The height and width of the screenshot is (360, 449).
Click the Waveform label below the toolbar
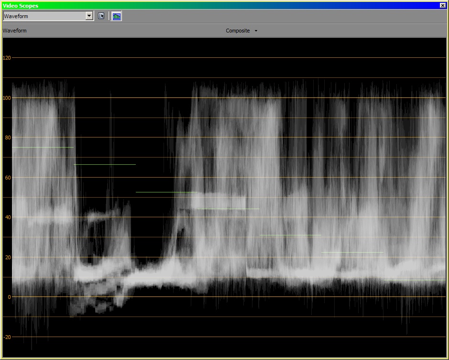coord(15,31)
